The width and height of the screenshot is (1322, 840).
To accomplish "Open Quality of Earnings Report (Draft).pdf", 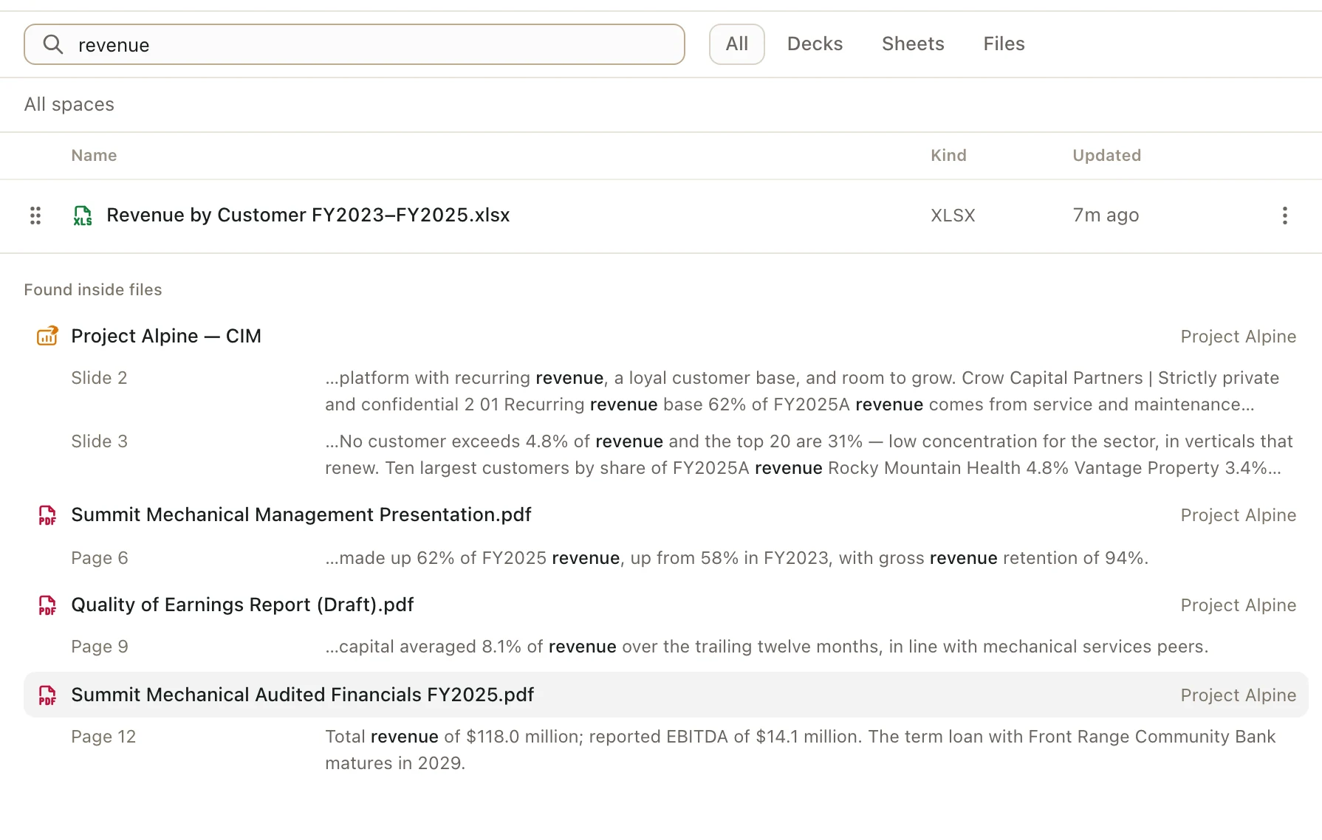I will (x=242, y=605).
